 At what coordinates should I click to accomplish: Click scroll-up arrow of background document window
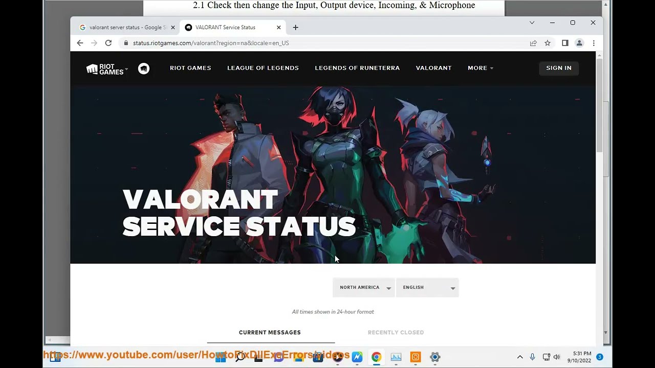click(606, 4)
